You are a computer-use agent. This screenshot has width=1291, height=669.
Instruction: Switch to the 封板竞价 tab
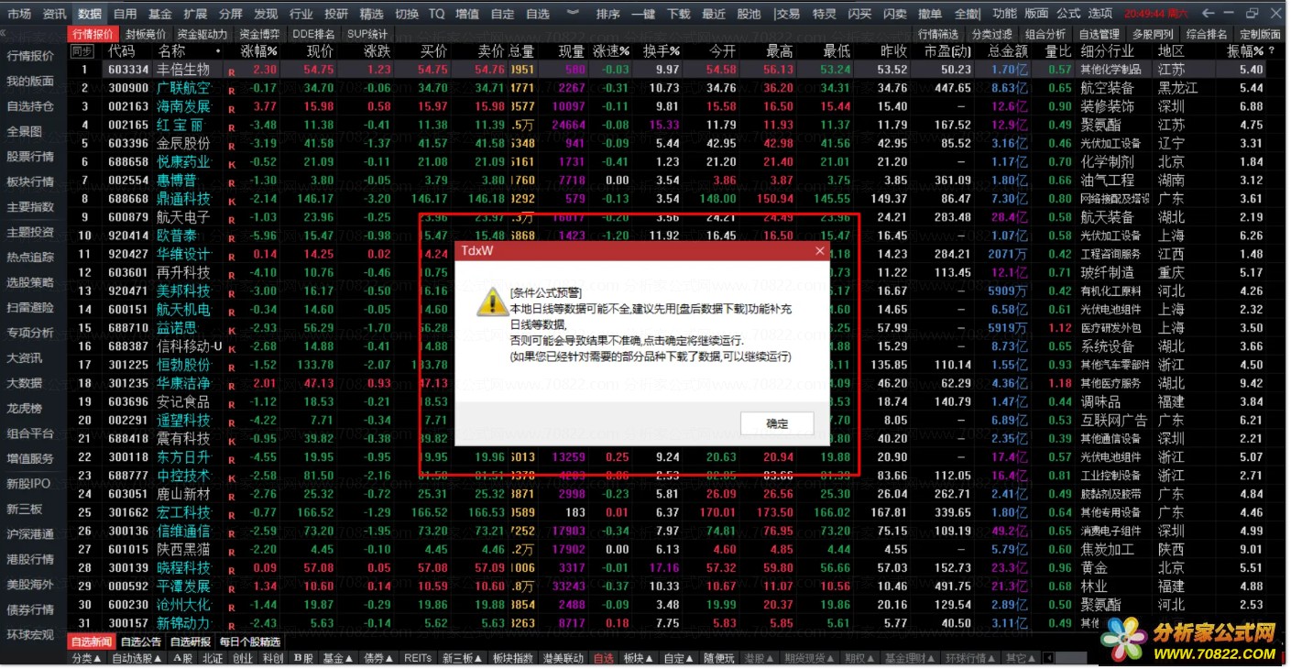tap(146, 34)
